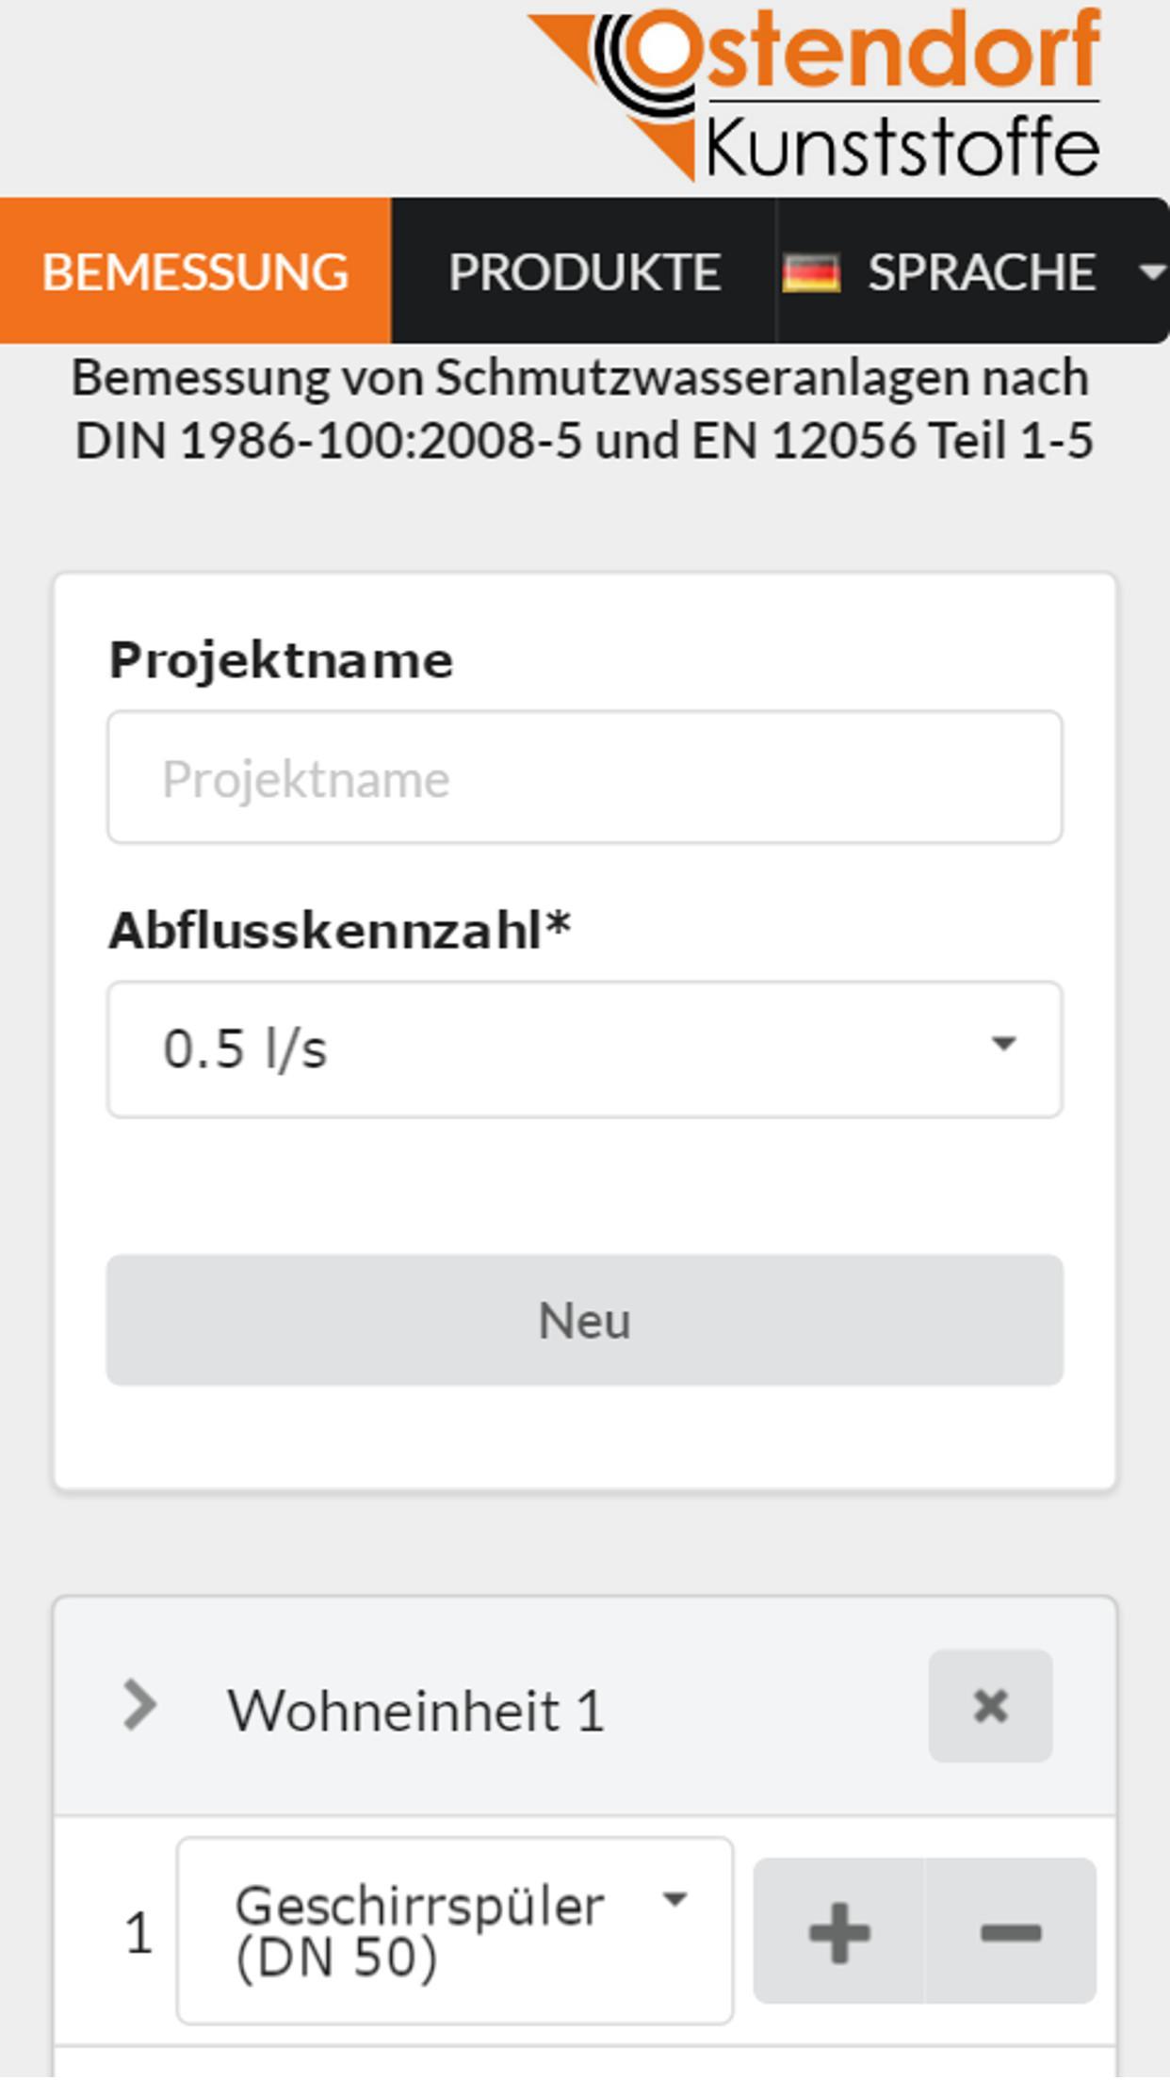Click the Abflusskennzahl* field label
The width and height of the screenshot is (1170, 2080).
click(x=339, y=931)
